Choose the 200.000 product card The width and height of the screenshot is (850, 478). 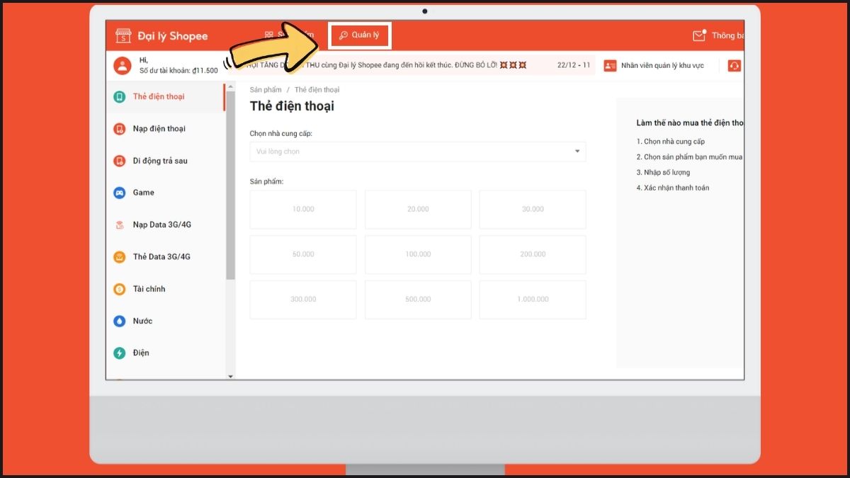tap(533, 255)
